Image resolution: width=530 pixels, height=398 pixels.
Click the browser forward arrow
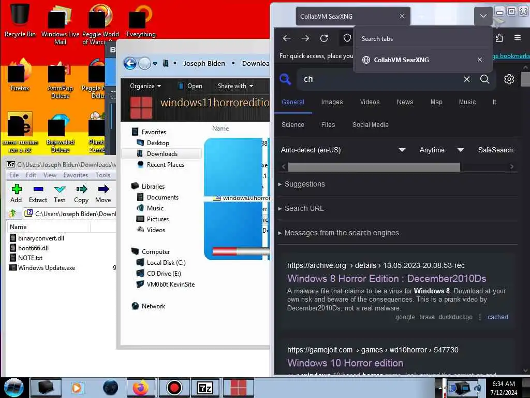(x=305, y=38)
